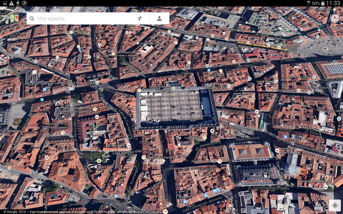The height and width of the screenshot is (214, 343).
Task: Select the Avalon place marker
Action: (9, 168)
